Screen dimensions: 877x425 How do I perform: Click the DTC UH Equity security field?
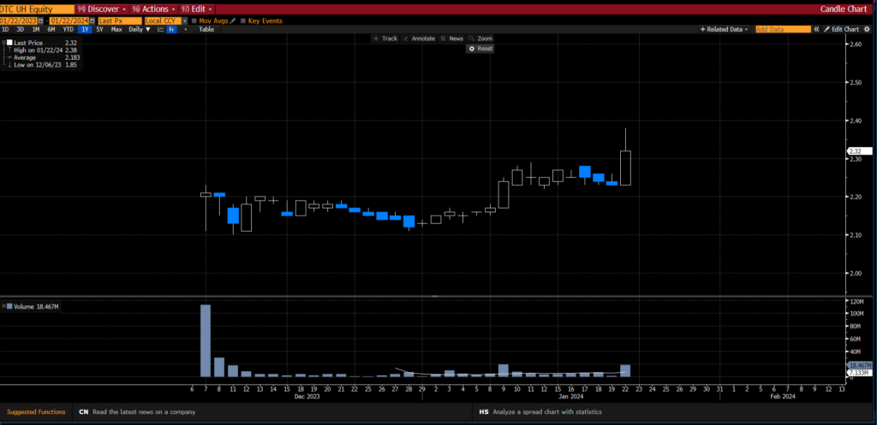click(37, 9)
